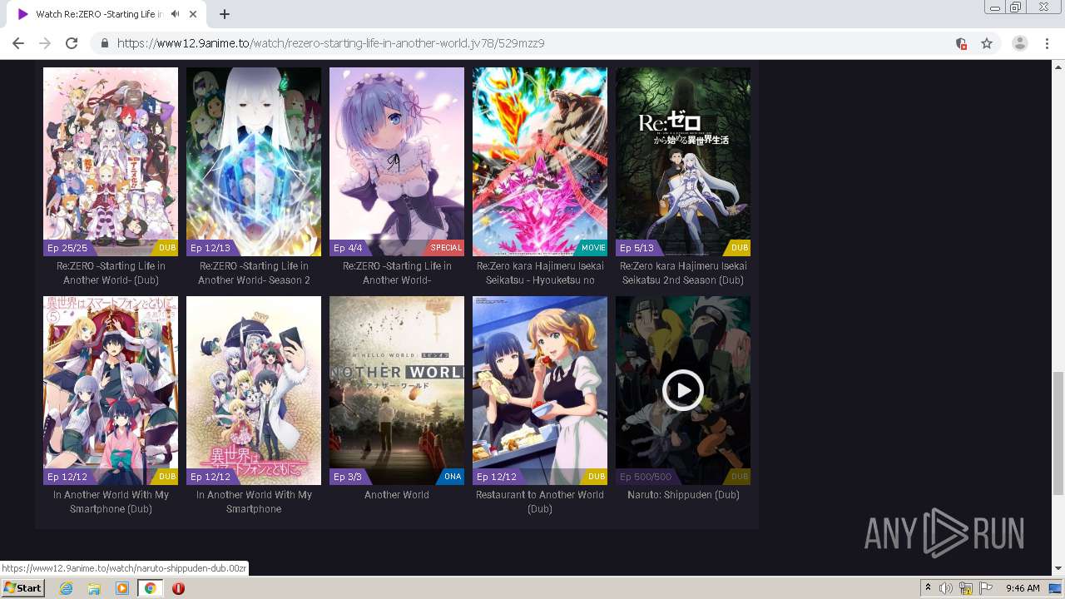Open the system volume icon

pyautogui.click(x=947, y=588)
